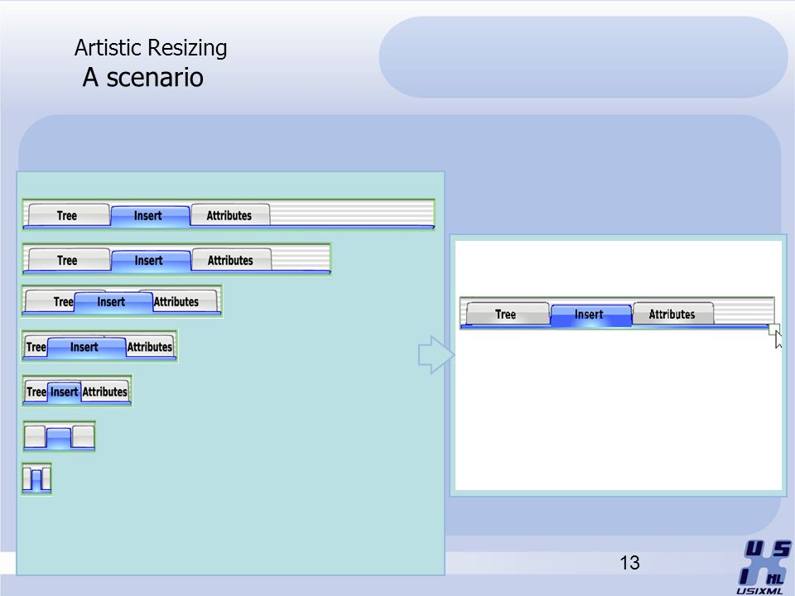Select right gray tab in the unlabeled sixth bar
795x596 pixels.
[83, 436]
